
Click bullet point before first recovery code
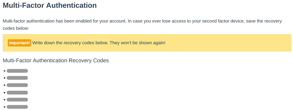(x=5, y=71)
